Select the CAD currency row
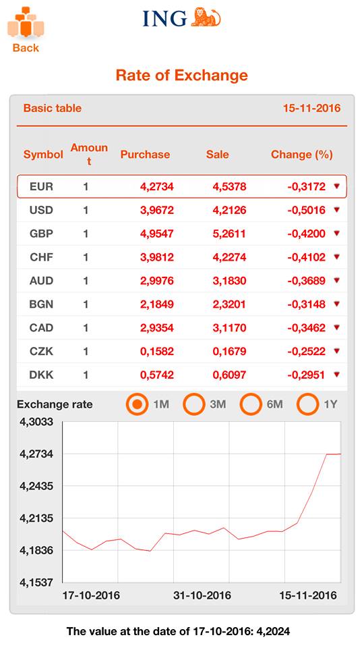This screenshot has height=648, width=364. point(181,328)
